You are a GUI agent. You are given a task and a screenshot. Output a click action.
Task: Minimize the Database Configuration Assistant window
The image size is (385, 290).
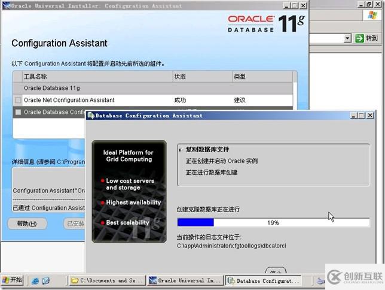pos(353,116)
